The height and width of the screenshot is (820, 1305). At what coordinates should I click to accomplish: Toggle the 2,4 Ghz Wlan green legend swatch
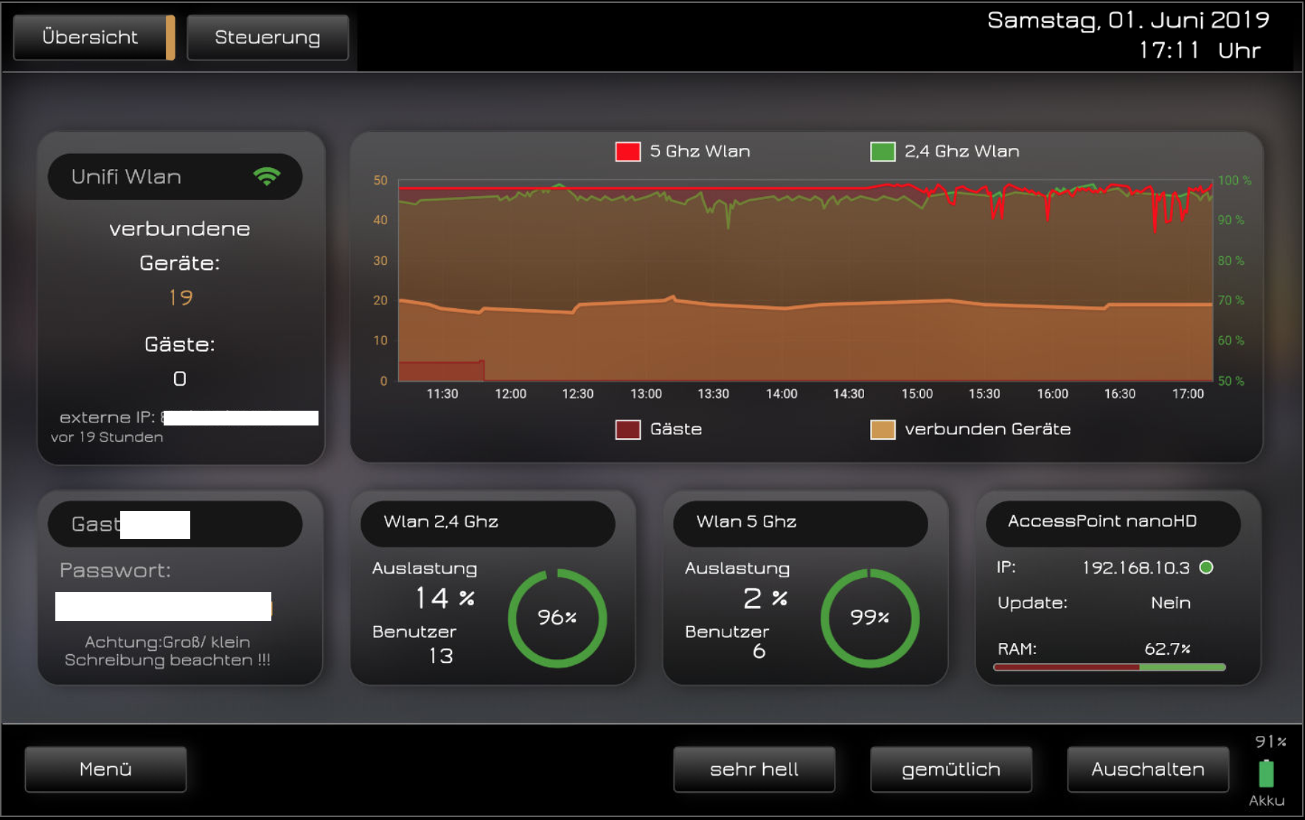tap(883, 151)
